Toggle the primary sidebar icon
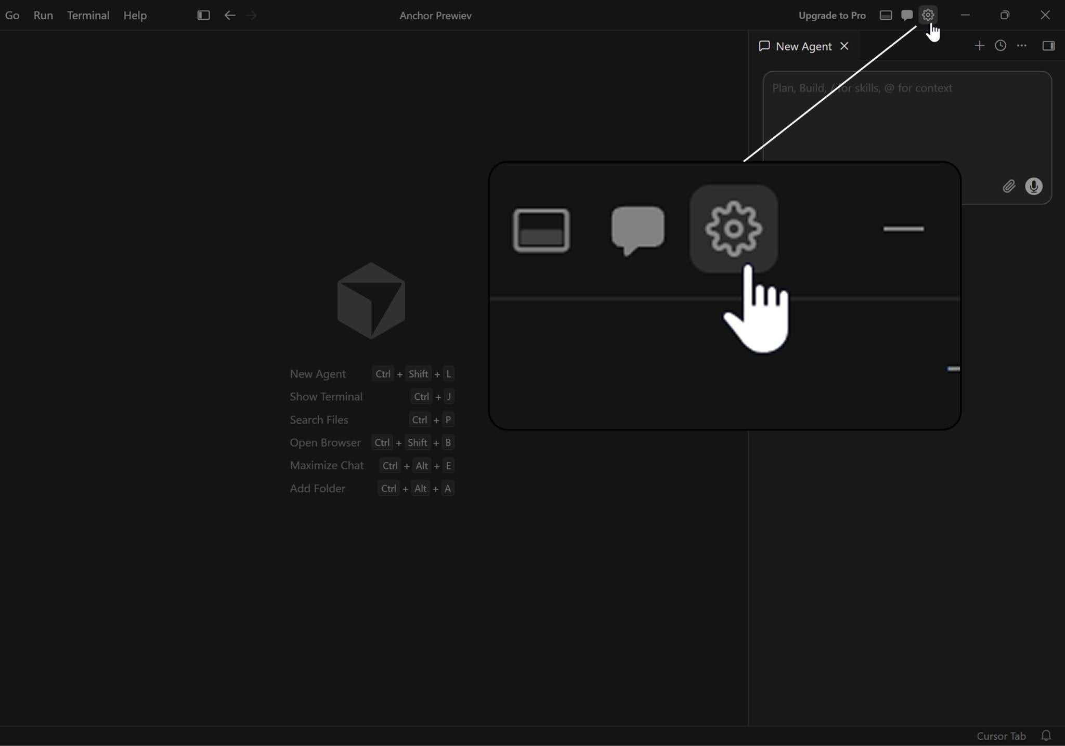 point(203,15)
